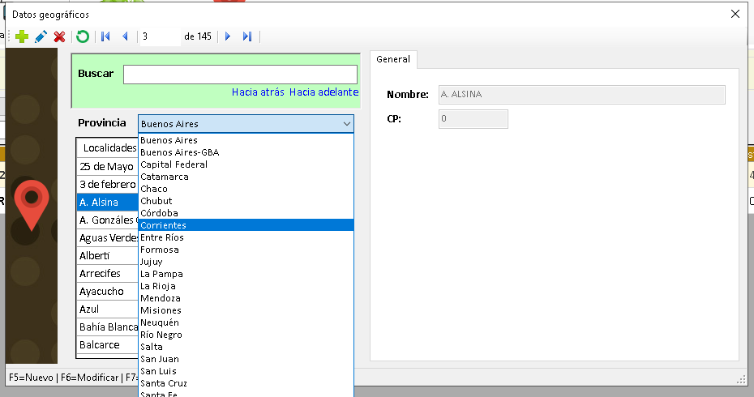Click the Buscar search field

pyautogui.click(x=240, y=75)
